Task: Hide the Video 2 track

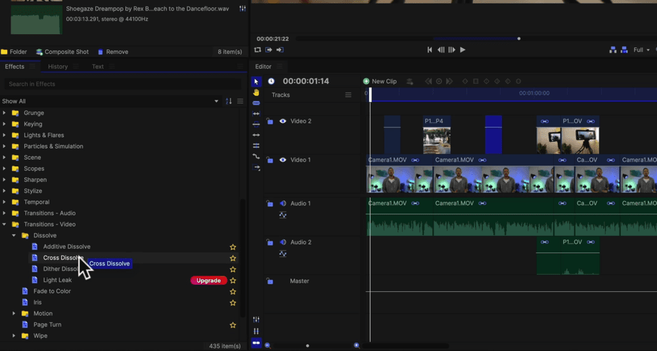Action: 283,121
